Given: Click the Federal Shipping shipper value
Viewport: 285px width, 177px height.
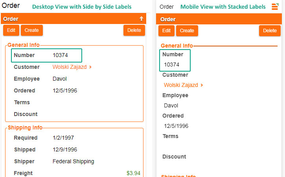Looking at the screenshot, I should tap(73, 161).
